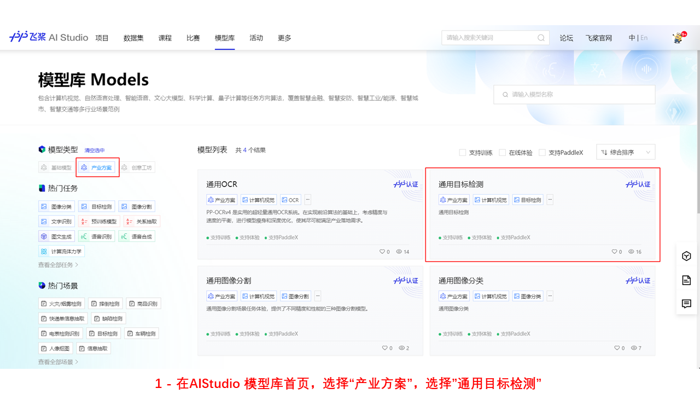
Task: Click the 请输入模型名称 search field
Action: coord(574,94)
